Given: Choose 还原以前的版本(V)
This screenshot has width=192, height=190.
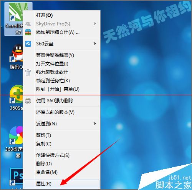Looking at the screenshot, I should coord(61,112).
